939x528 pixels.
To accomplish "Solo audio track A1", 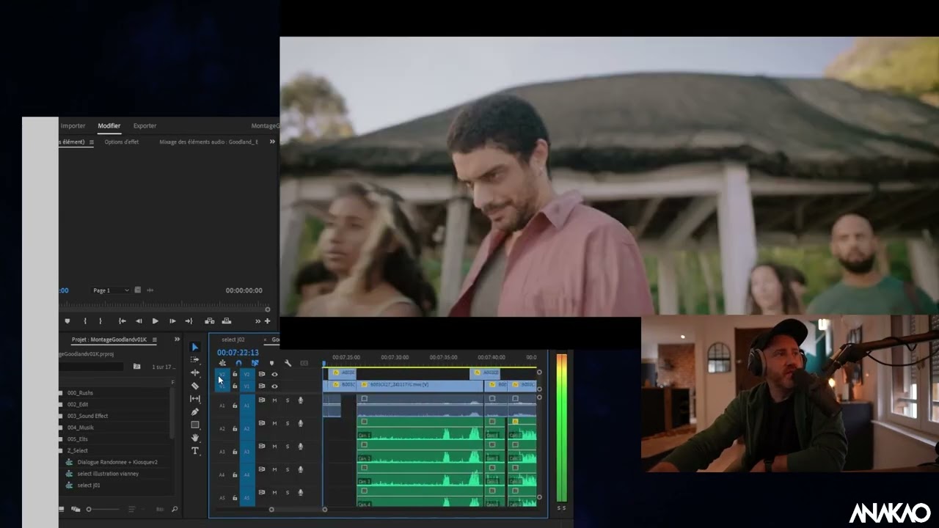I will click(x=288, y=400).
